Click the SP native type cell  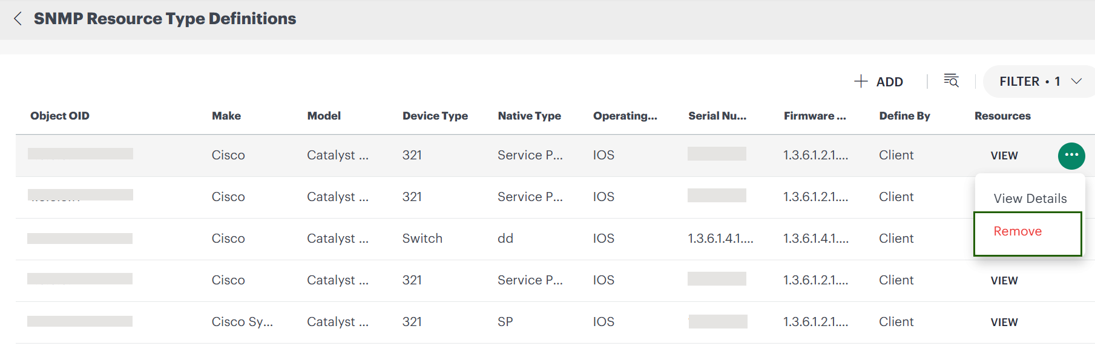point(505,322)
